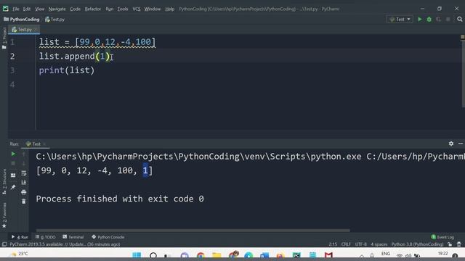
Task: Open the Test run configuration dropdown
Action: click(400, 20)
